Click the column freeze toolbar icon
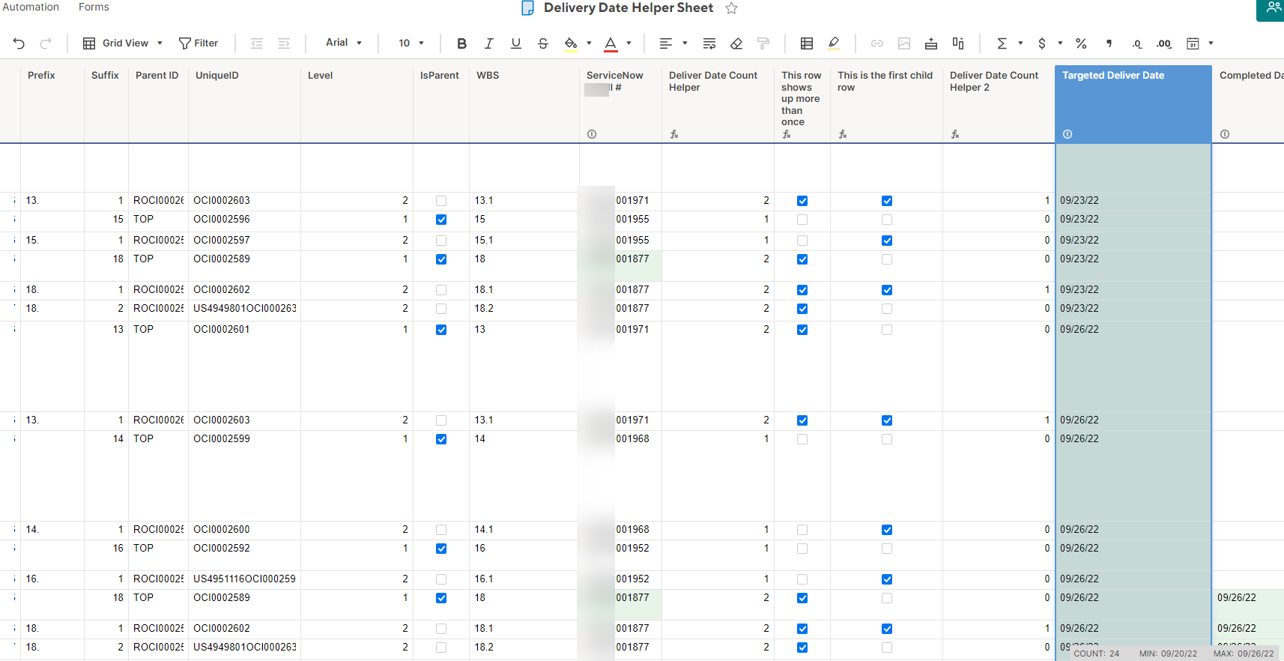The width and height of the screenshot is (1284, 661). pos(958,43)
